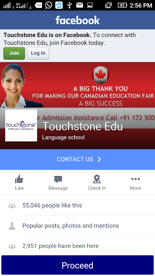Open Popular posts, photos and mentions
This screenshot has width=155, height=276.
77,226
